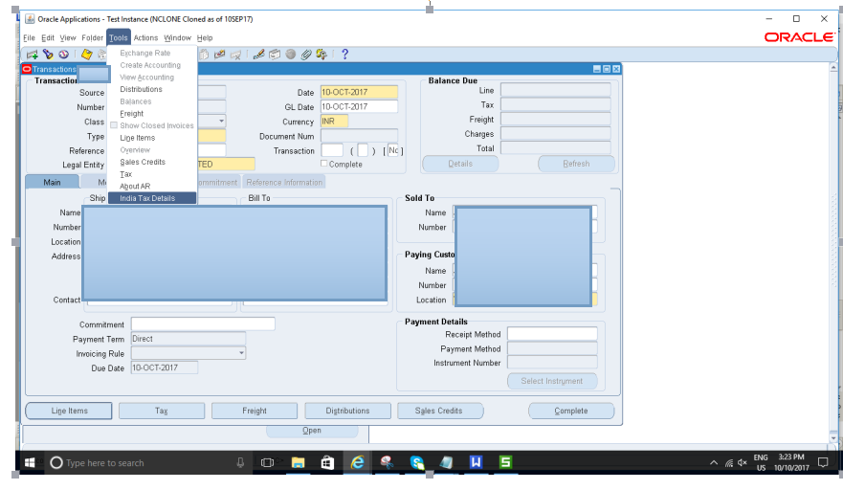Open the View menu
The height and width of the screenshot is (490, 843).
[x=68, y=37]
